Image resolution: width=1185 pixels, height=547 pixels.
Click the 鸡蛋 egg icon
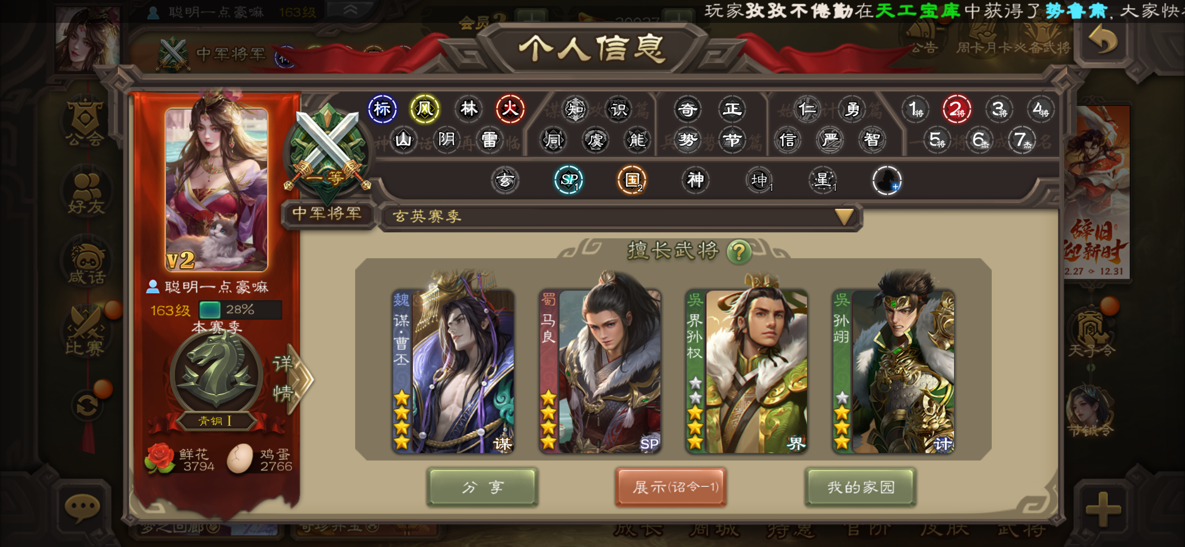click(x=240, y=459)
